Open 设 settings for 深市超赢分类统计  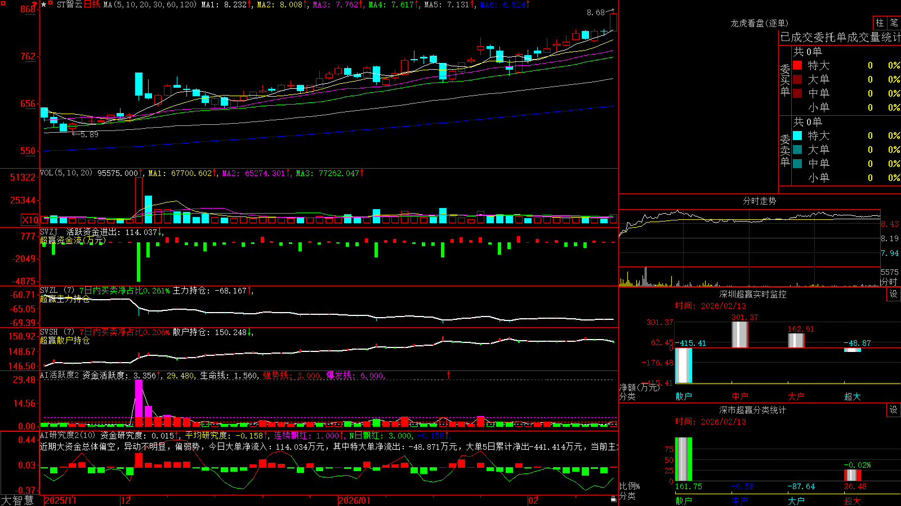[x=894, y=410]
